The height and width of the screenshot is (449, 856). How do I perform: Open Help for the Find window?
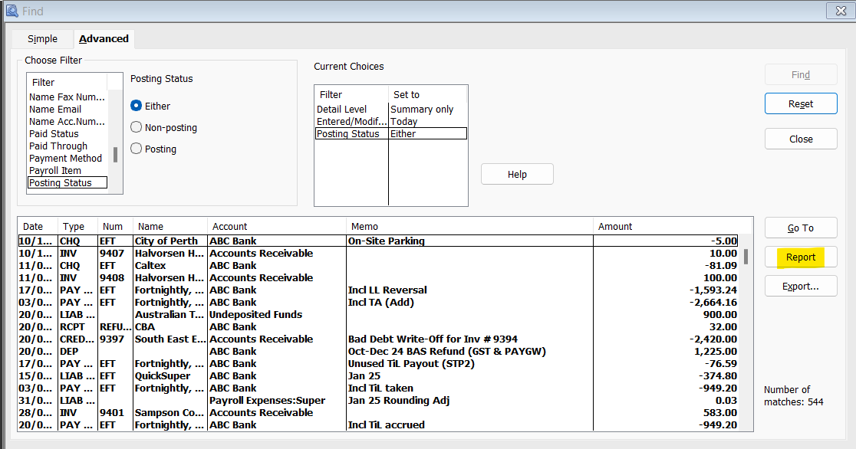pos(517,174)
